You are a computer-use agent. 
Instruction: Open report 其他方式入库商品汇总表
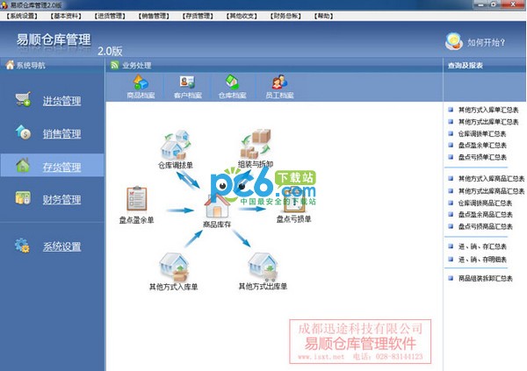(x=491, y=179)
